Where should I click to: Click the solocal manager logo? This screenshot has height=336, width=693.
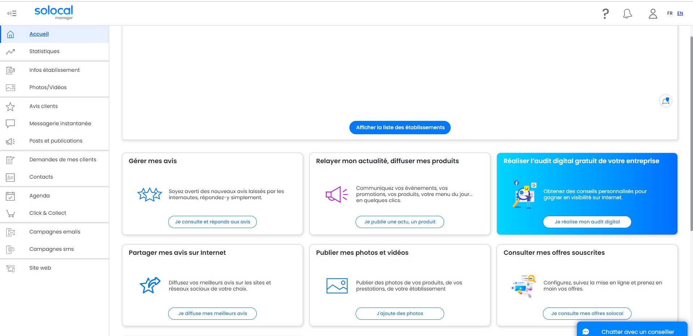click(x=53, y=12)
